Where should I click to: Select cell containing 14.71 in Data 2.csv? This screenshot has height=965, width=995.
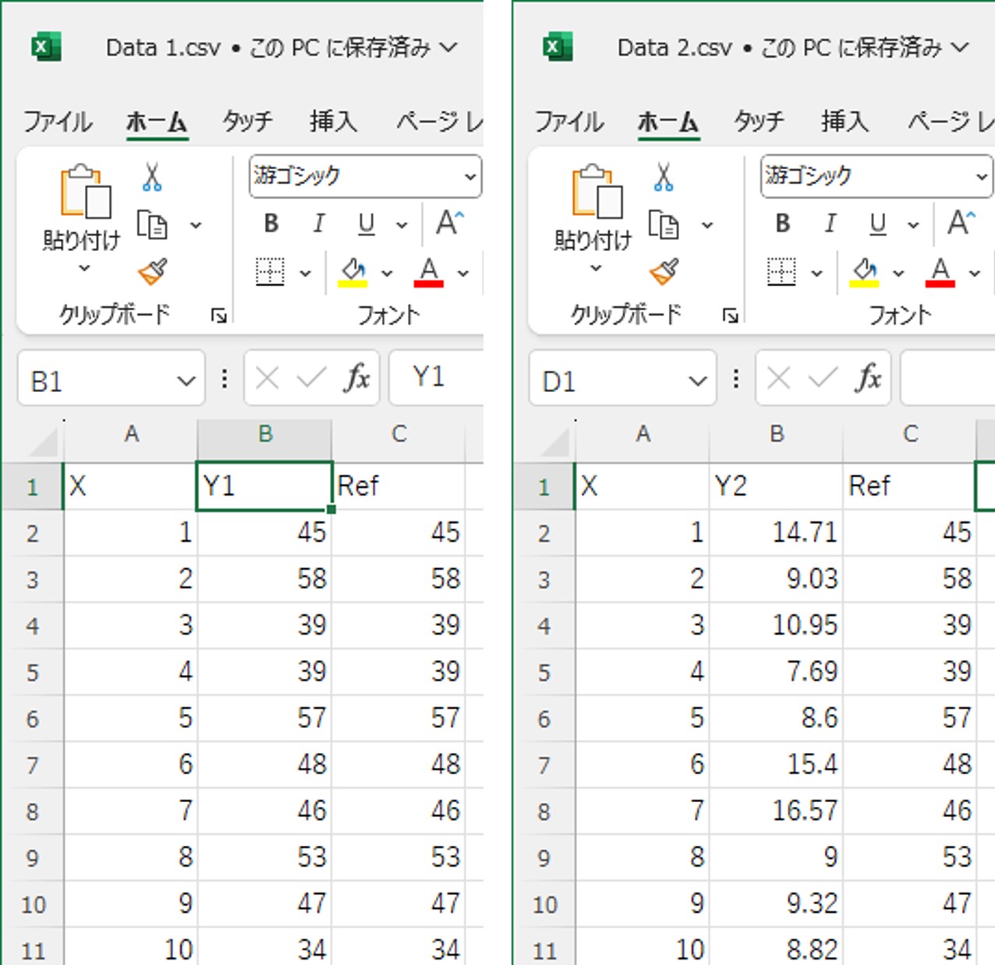pos(776,533)
